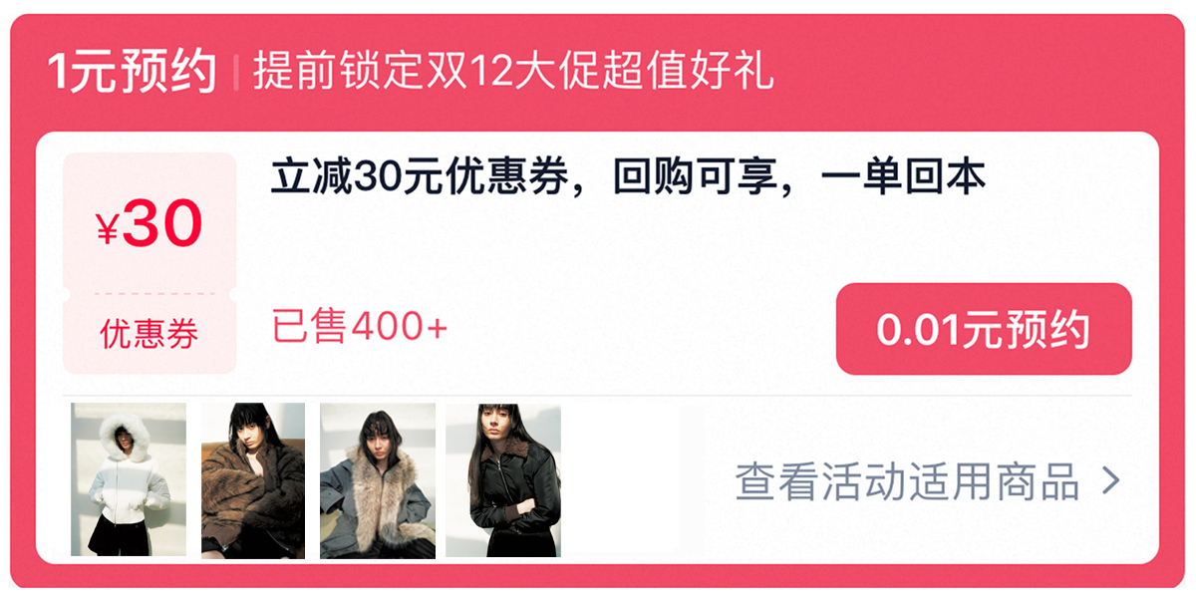
Task: Select the 优惠券 label on the ticket stub
Action: (149, 334)
